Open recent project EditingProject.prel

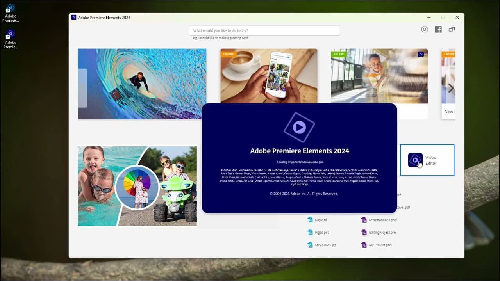click(383, 232)
